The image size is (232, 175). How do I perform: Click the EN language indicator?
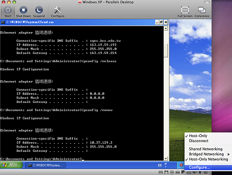click(160, 165)
